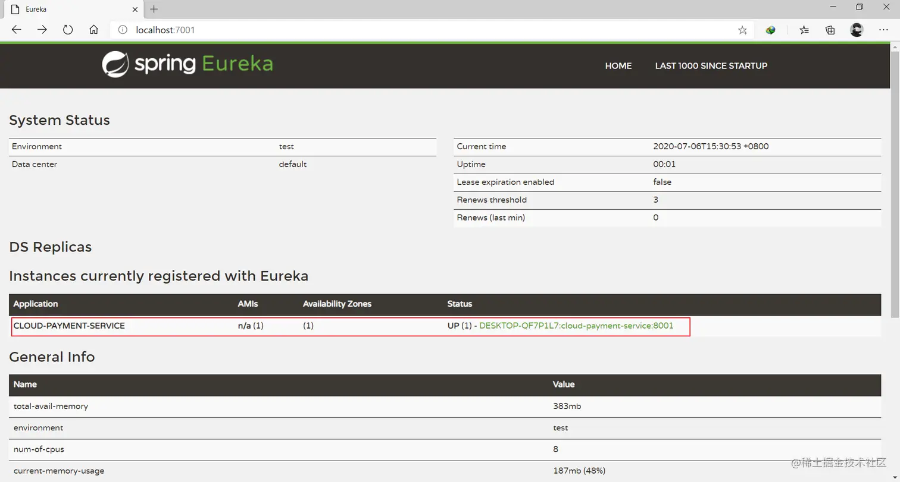Close the Eureka tab
Image resolution: width=900 pixels, height=482 pixels.
pos(136,9)
